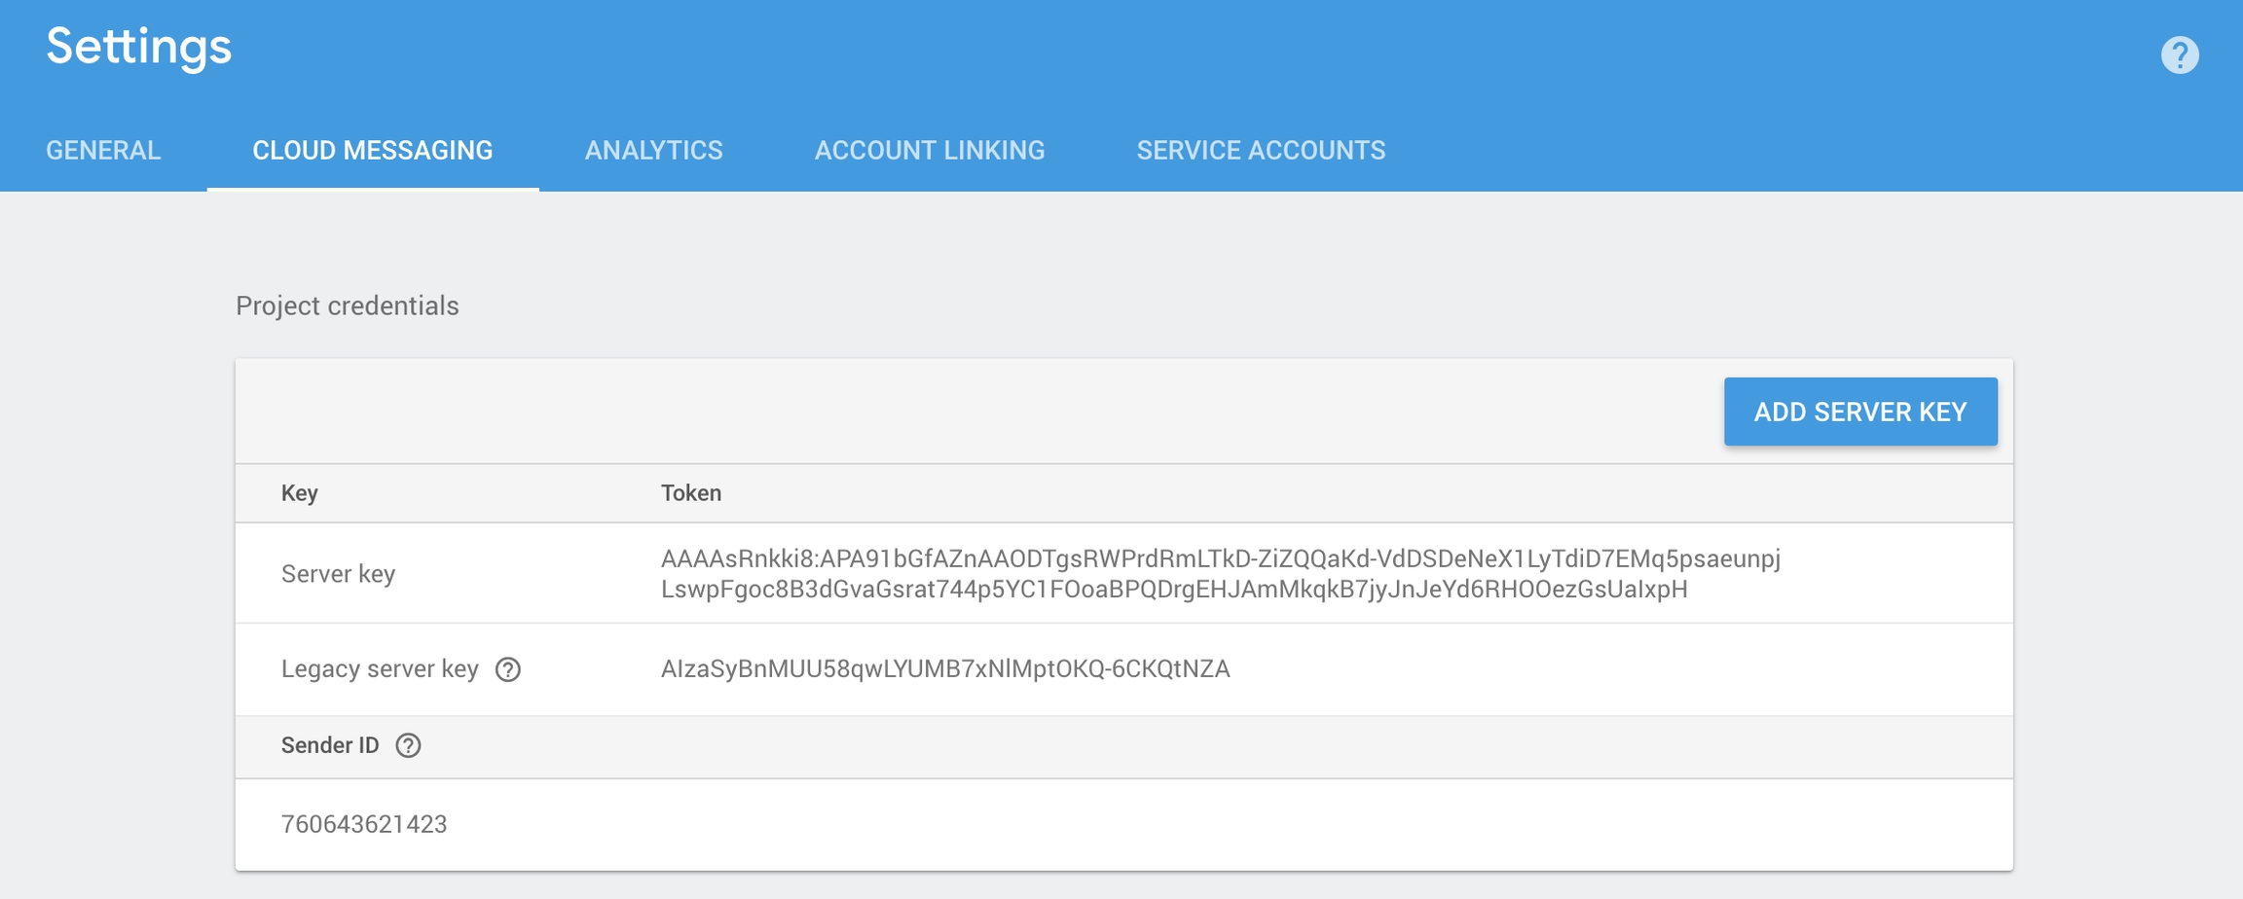
Task: Go to the Account Linking tab
Action: 930,150
